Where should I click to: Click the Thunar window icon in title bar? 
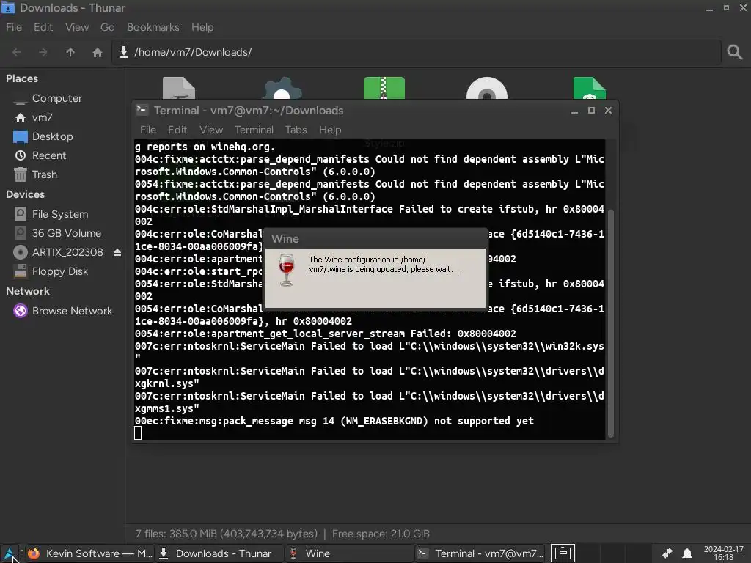pos(8,7)
